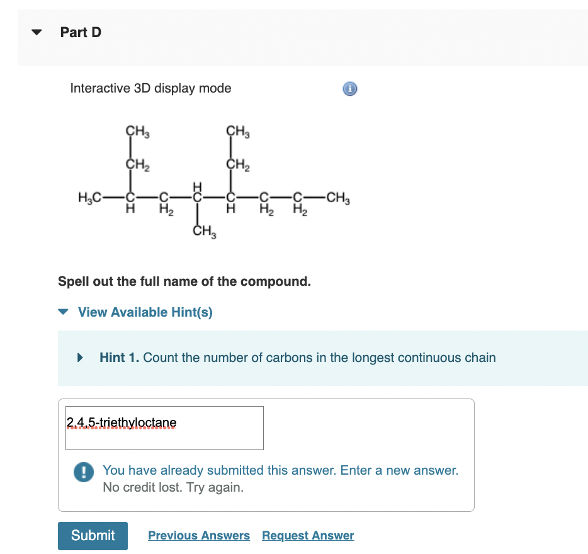Click the View Available Hint(s) arrow
588x554 pixels.
click(x=62, y=312)
